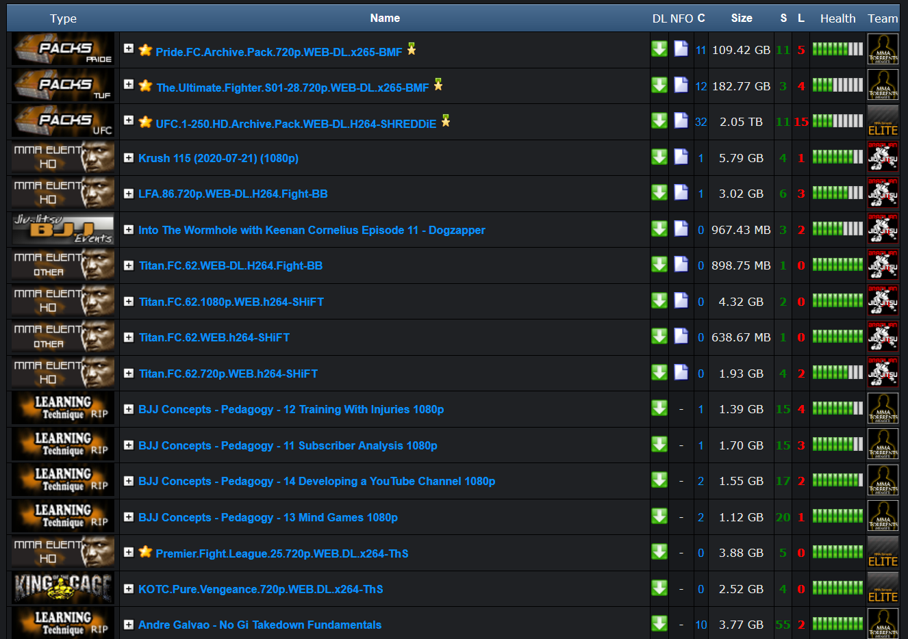This screenshot has height=639, width=908.
Task: Click Jiu-Jitsu BJJ Events category icon
Action: pyautogui.click(x=63, y=229)
